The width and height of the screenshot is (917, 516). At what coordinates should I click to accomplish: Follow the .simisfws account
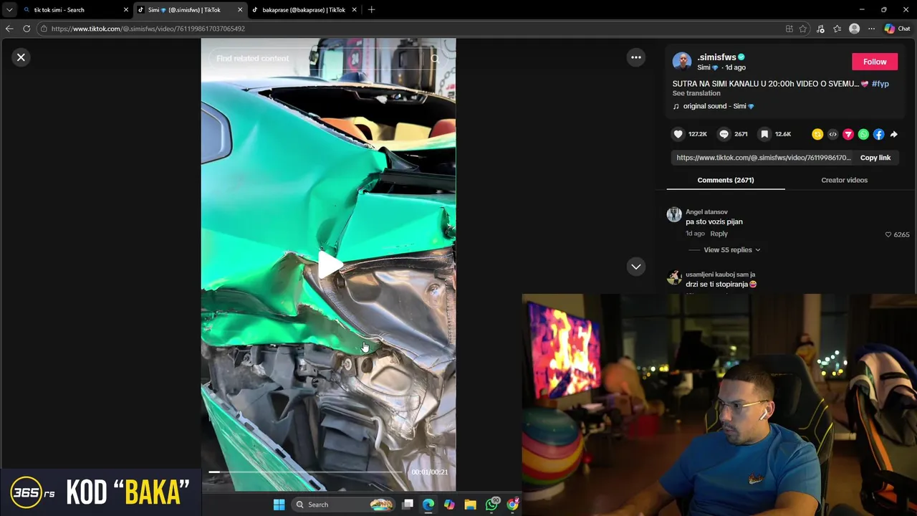[874, 62]
